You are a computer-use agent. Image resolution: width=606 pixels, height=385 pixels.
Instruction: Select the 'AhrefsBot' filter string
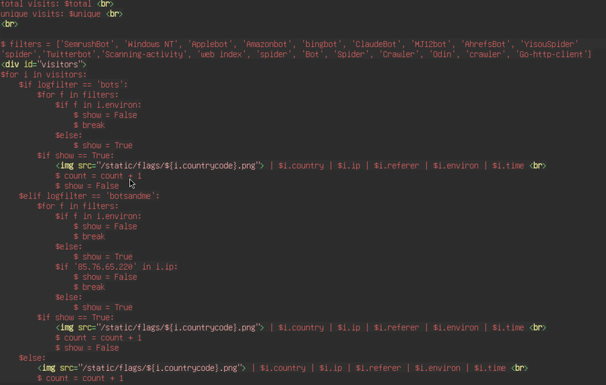[487, 44]
